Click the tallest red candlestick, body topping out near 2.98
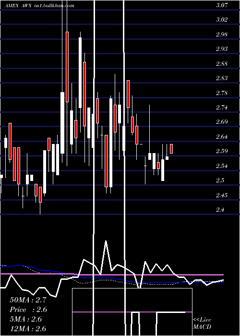The width and height of the screenshot is (240, 336). click(67, 67)
